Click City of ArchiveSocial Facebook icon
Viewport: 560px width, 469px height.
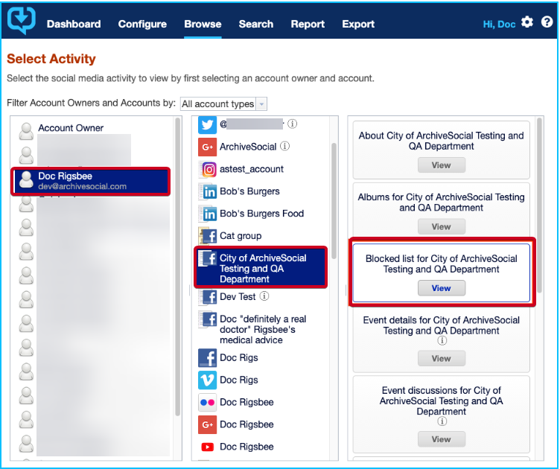(x=208, y=258)
